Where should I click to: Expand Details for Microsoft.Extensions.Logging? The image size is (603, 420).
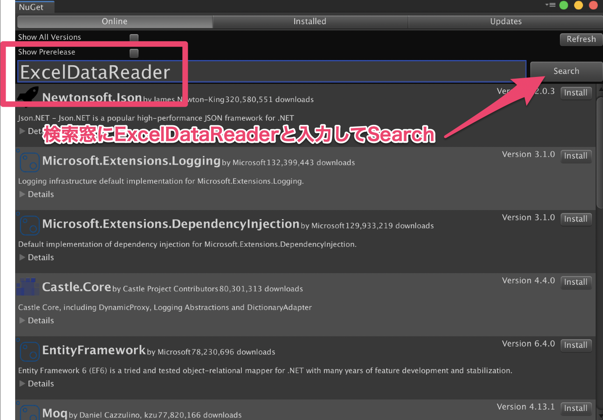tap(37, 194)
